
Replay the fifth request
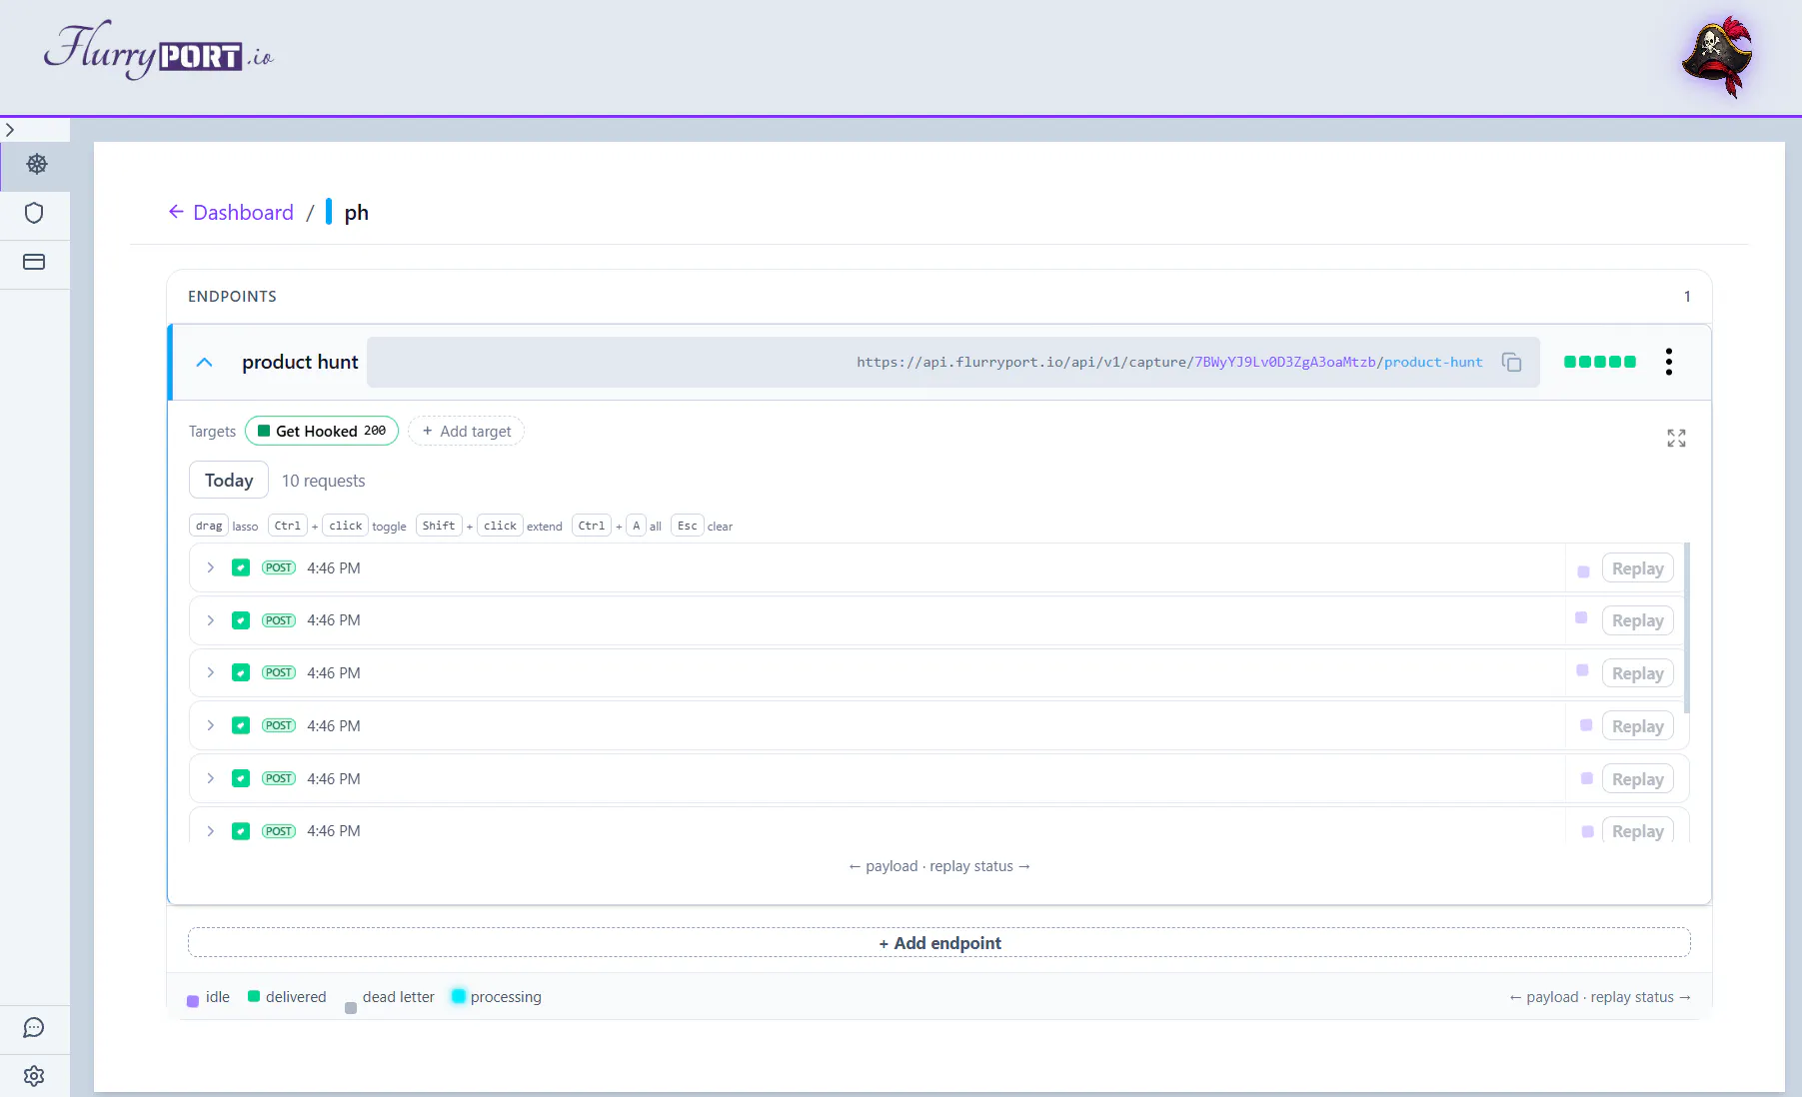pyautogui.click(x=1637, y=779)
